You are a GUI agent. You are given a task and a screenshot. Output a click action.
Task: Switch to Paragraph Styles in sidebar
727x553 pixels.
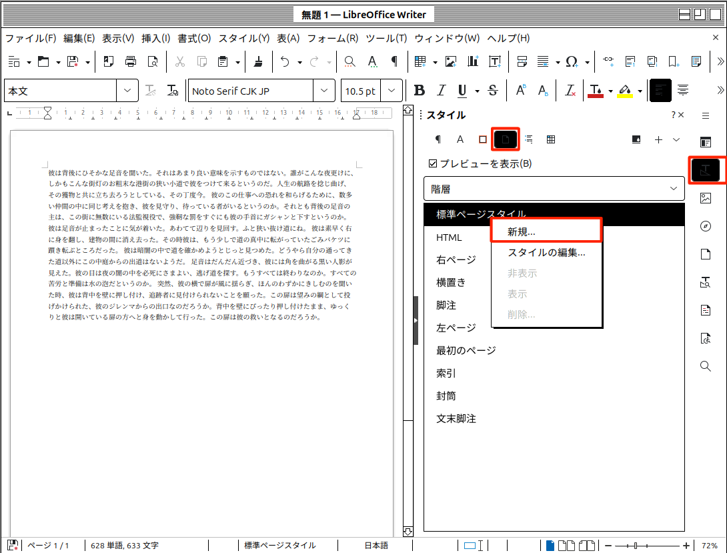(438, 139)
